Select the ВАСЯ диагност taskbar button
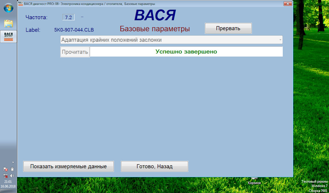This screenshot has width=329, height=193. click(x=9, y=37)
